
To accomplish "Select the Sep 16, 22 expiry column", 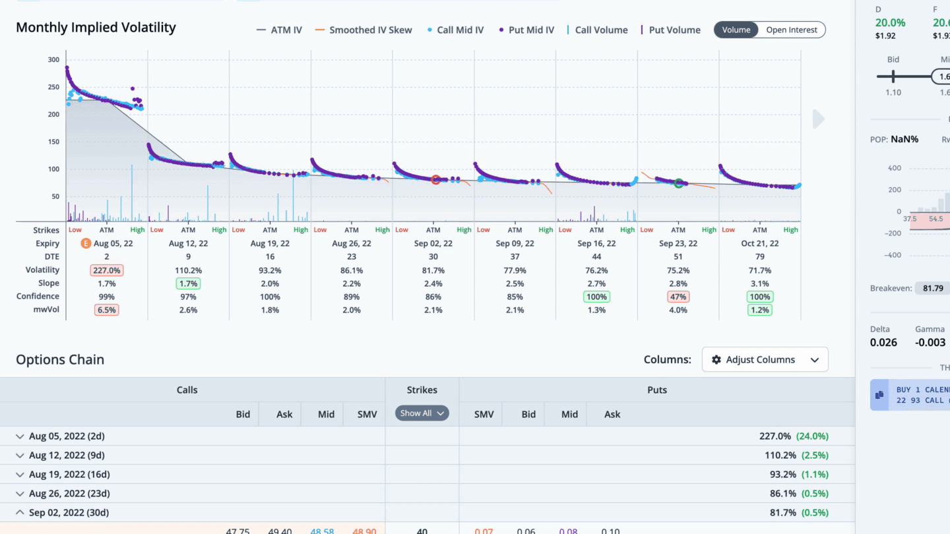I will coord(596,243).
